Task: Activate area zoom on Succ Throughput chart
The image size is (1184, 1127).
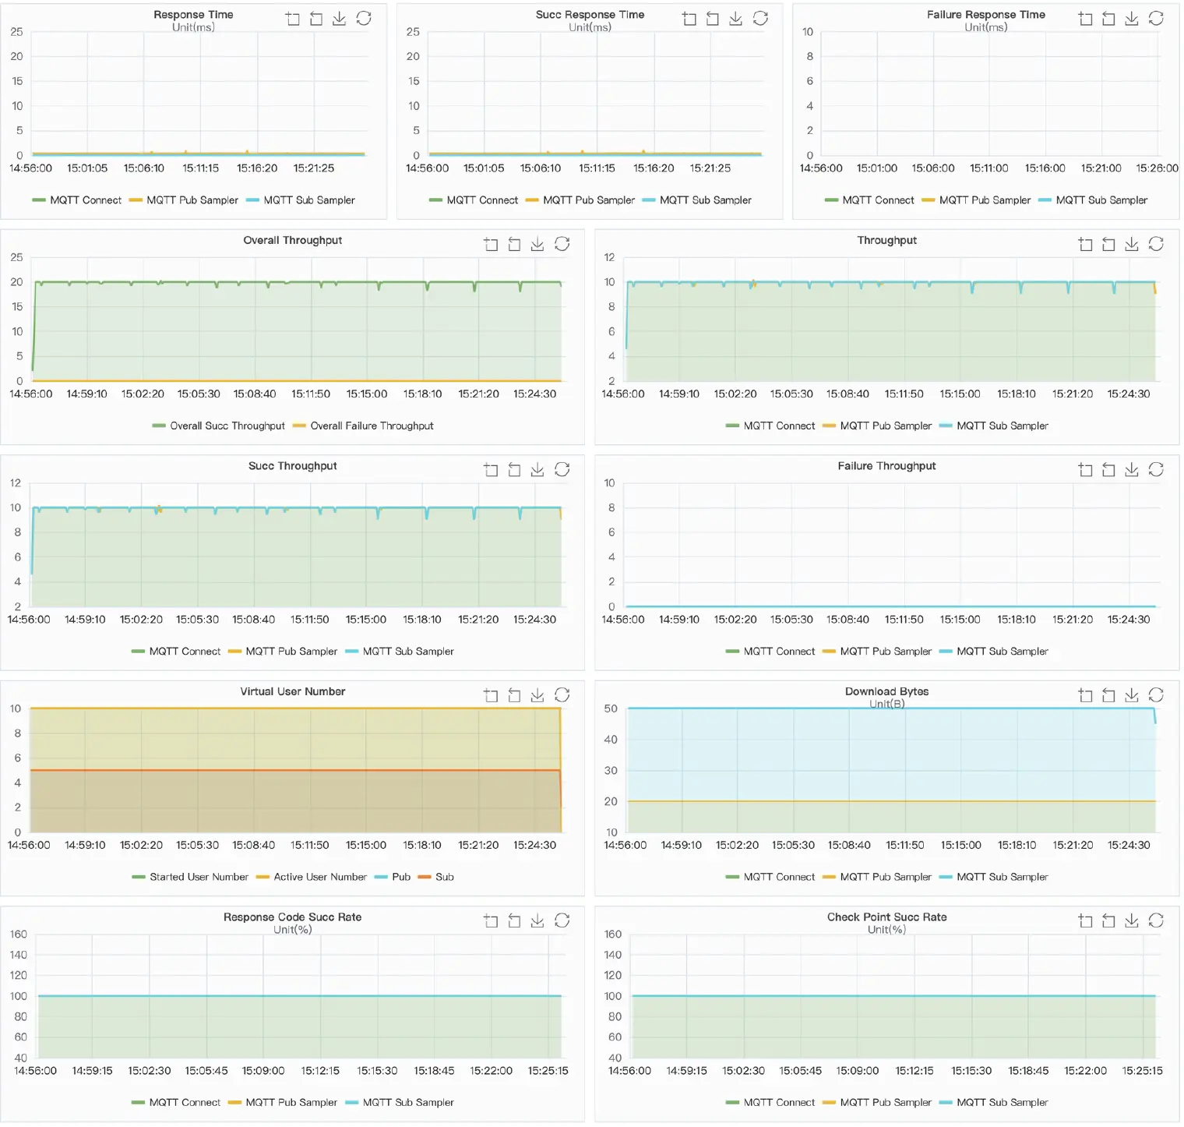Action: 491,470
